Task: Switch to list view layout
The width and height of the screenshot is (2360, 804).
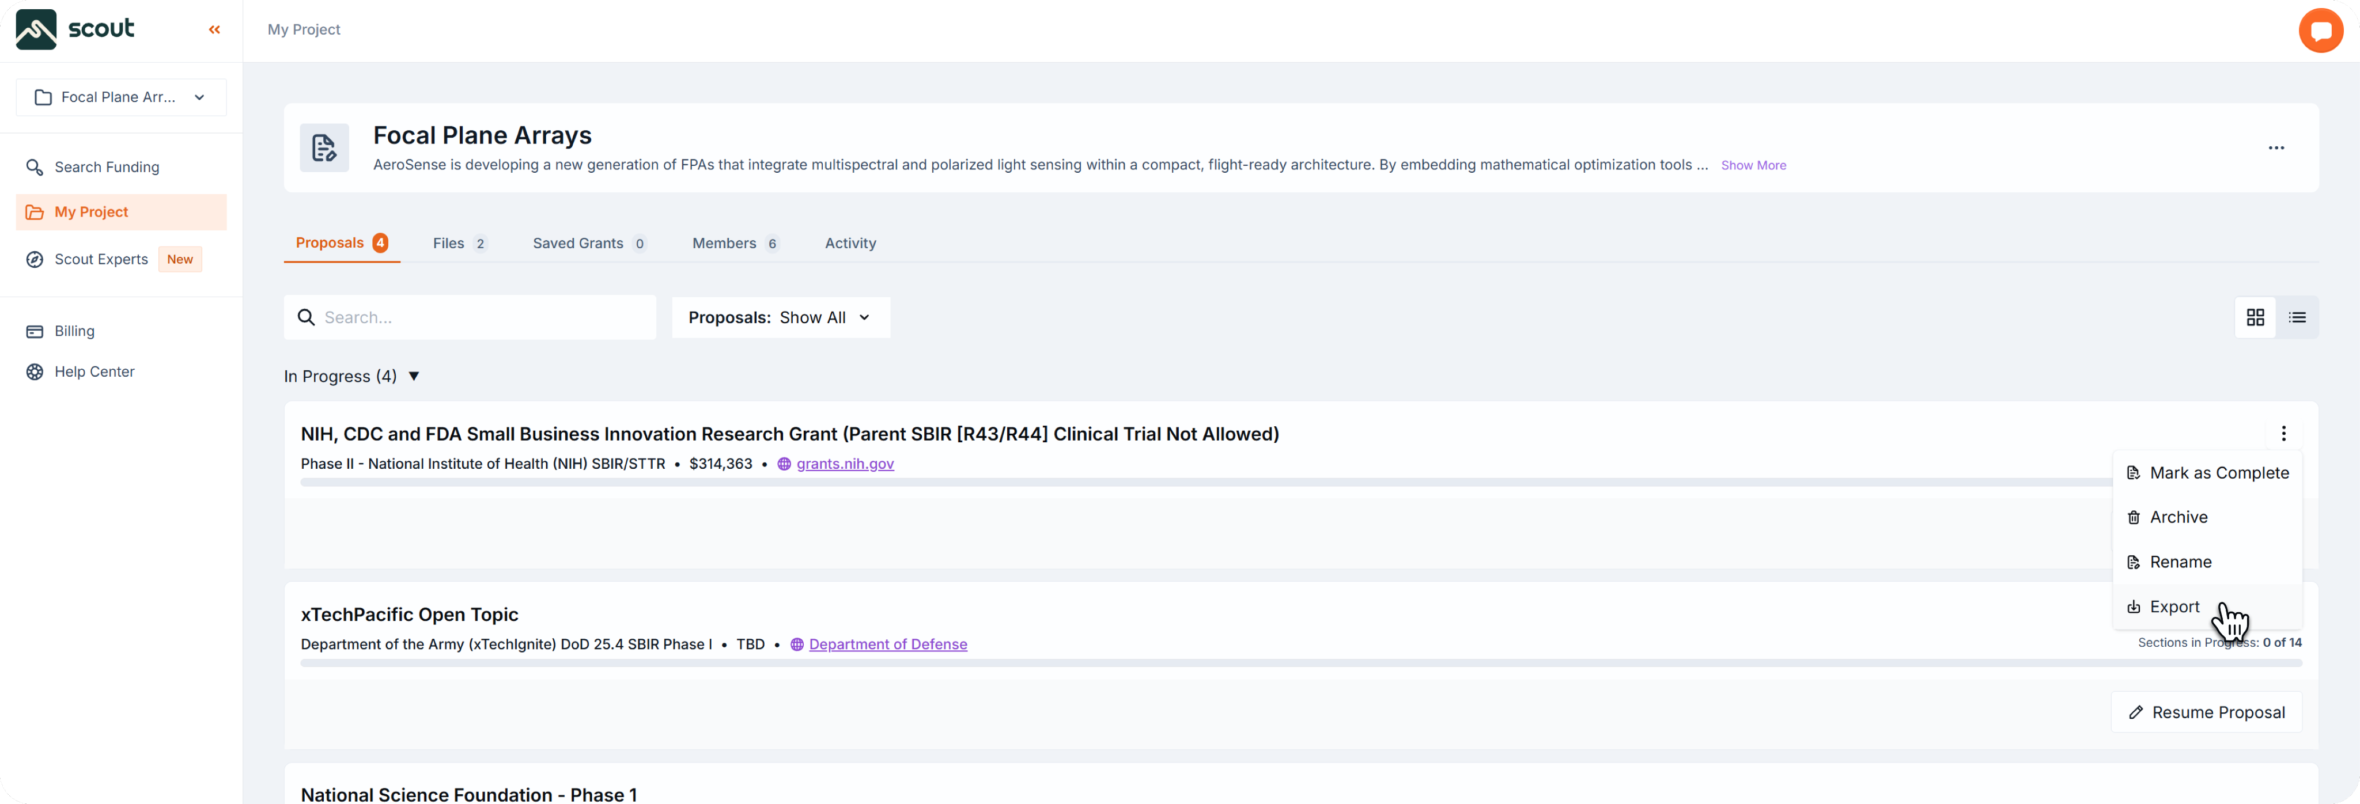Action: 2297,318
